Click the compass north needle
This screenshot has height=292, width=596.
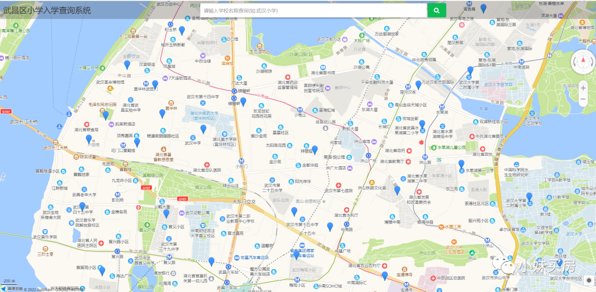click(583, 61)
